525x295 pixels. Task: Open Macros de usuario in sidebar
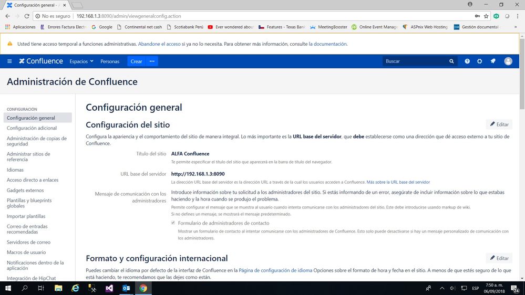pyautogui.click(x=26, y=252)
